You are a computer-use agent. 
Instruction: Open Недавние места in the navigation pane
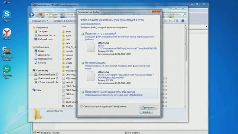[x=45, y=35]
